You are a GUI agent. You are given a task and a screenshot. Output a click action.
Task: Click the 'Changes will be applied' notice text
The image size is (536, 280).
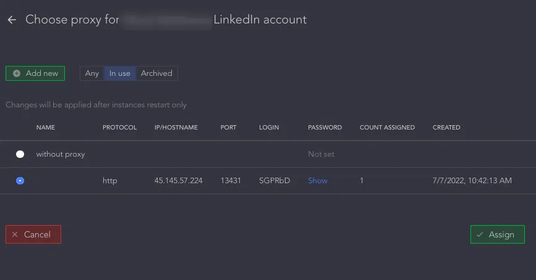[x=96, y=105]
